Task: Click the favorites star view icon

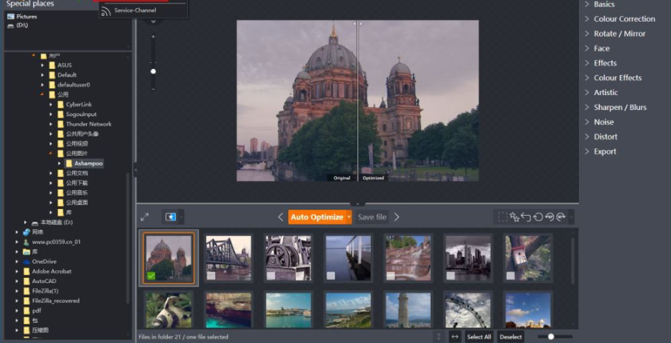Action: tap(171, 217)
